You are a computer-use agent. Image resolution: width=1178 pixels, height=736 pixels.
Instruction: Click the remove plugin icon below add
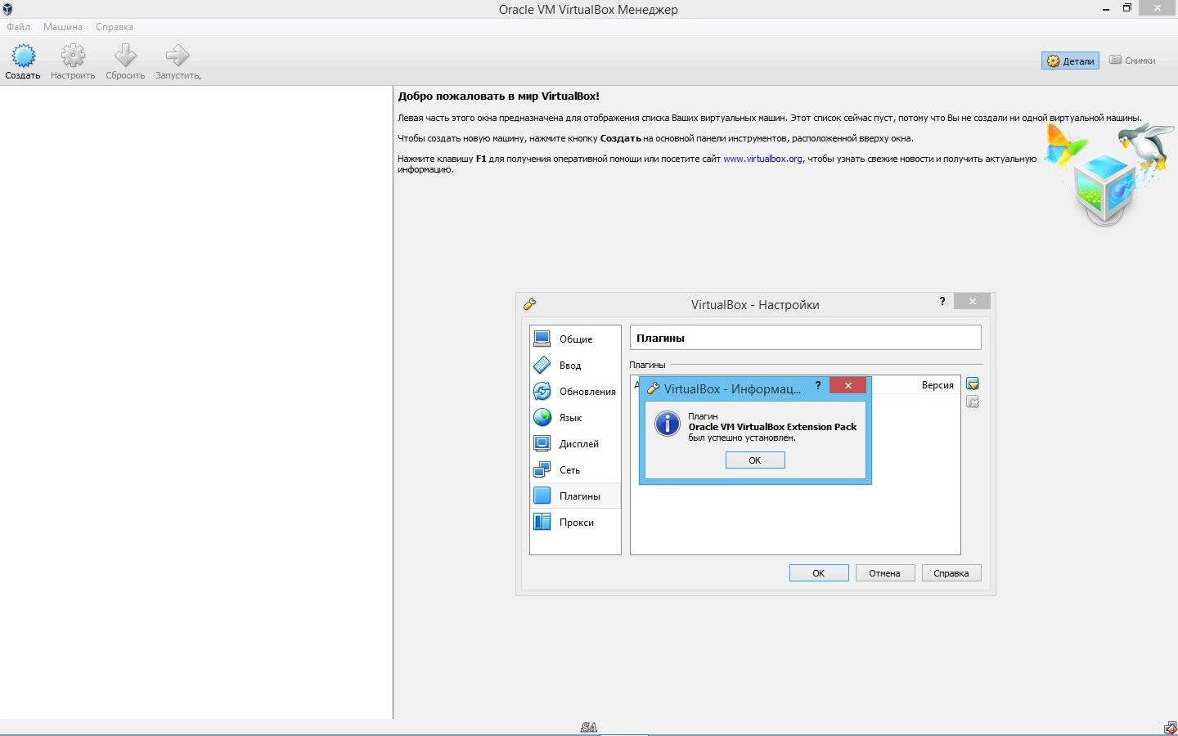973,402
